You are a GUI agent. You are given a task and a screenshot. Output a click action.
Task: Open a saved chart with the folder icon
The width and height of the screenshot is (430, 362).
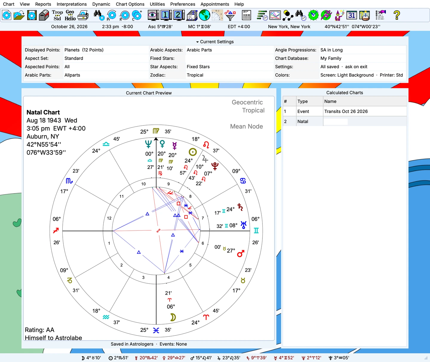[x=19, y=15]
